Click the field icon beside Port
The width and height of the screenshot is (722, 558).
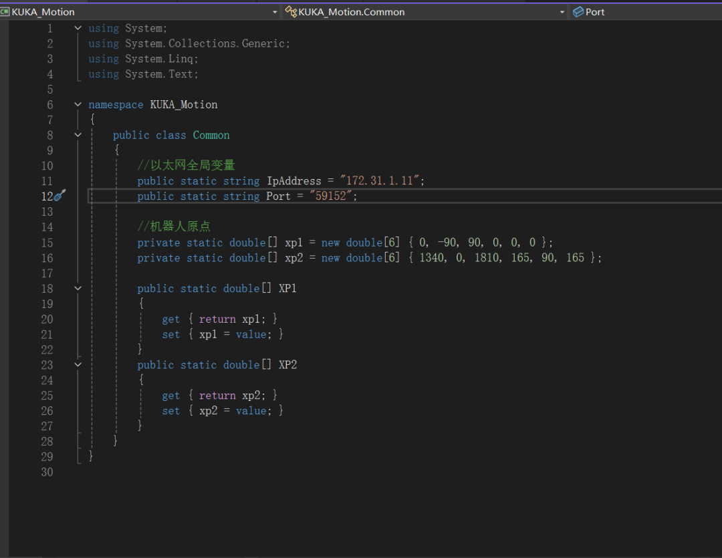pyautogui.click(x=578, y=11)
